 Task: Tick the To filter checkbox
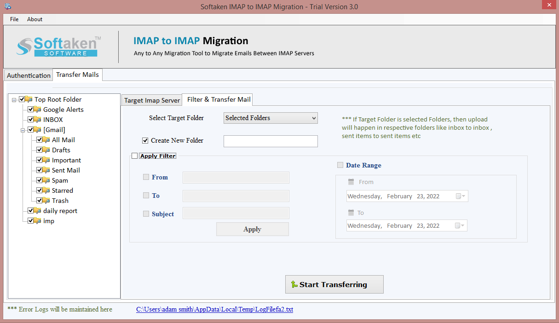[x=146, y=196]
